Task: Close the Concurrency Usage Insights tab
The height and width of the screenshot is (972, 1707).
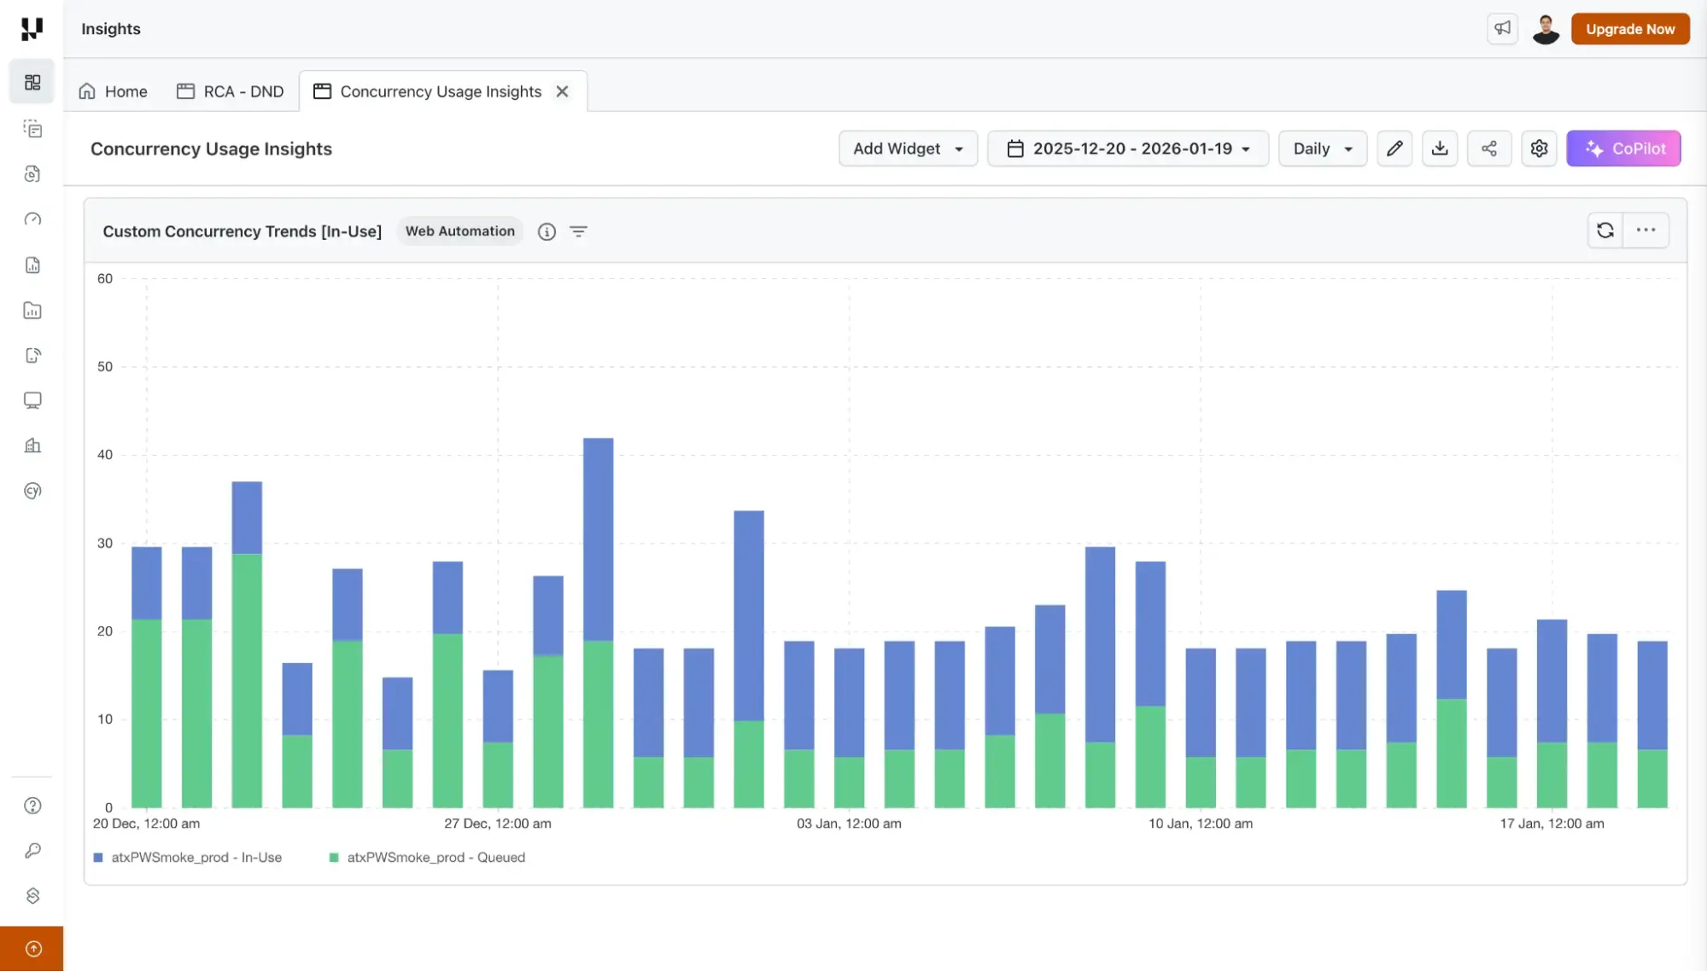Action: coord(562,91)
